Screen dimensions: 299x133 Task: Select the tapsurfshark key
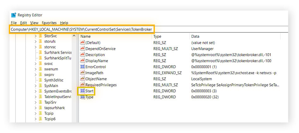54,108
